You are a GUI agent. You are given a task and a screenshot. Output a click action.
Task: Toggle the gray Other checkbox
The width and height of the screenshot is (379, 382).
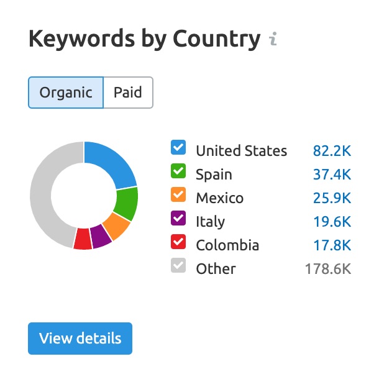pos(178,266)
